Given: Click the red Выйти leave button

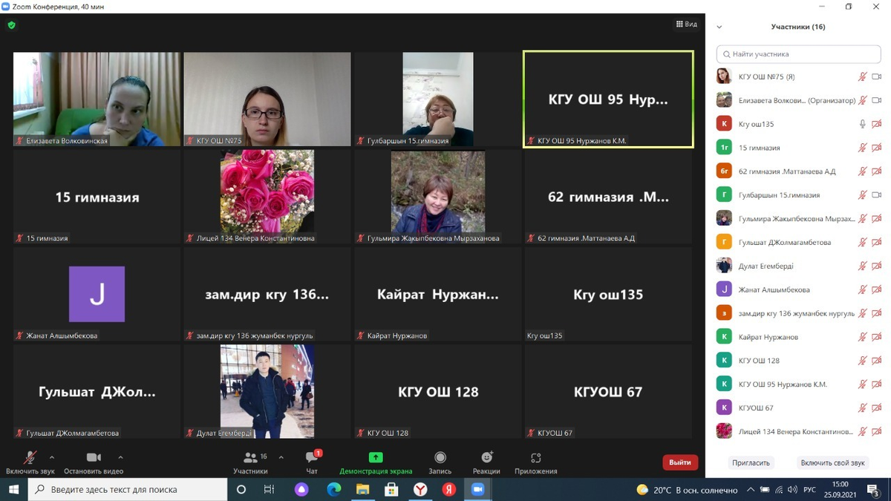Looking at the screenshot, I should point(679,462).
